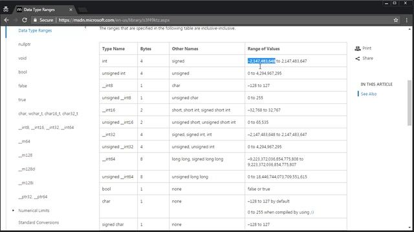Open the Chrome three-dot menu
This screenshot has width=414, height=232.
(407, 20)
